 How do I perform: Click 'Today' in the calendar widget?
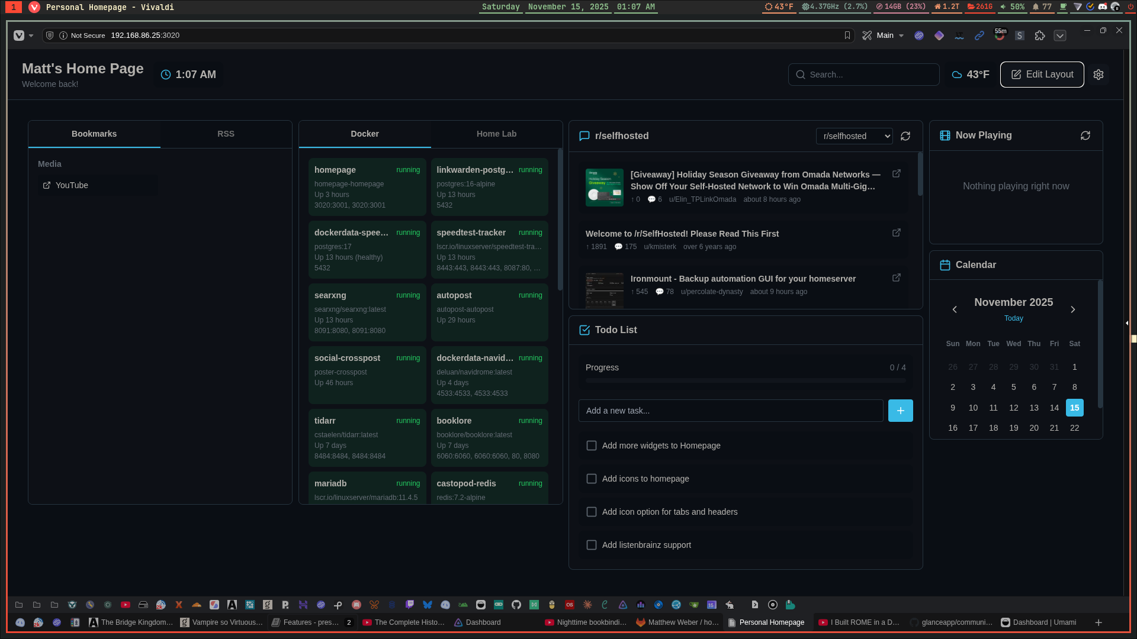point(1013,318)
